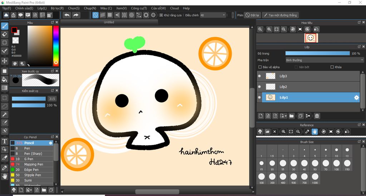Open the Cloud menu
This screenshot has width=366, height=196.
pyautogui.click(x=174, y=8)
